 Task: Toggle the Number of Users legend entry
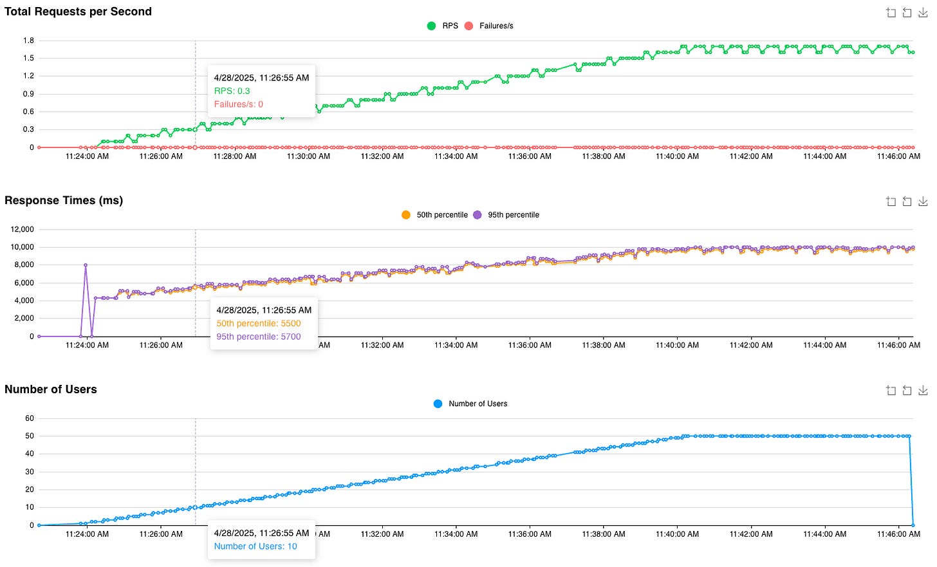pos(470,404)
